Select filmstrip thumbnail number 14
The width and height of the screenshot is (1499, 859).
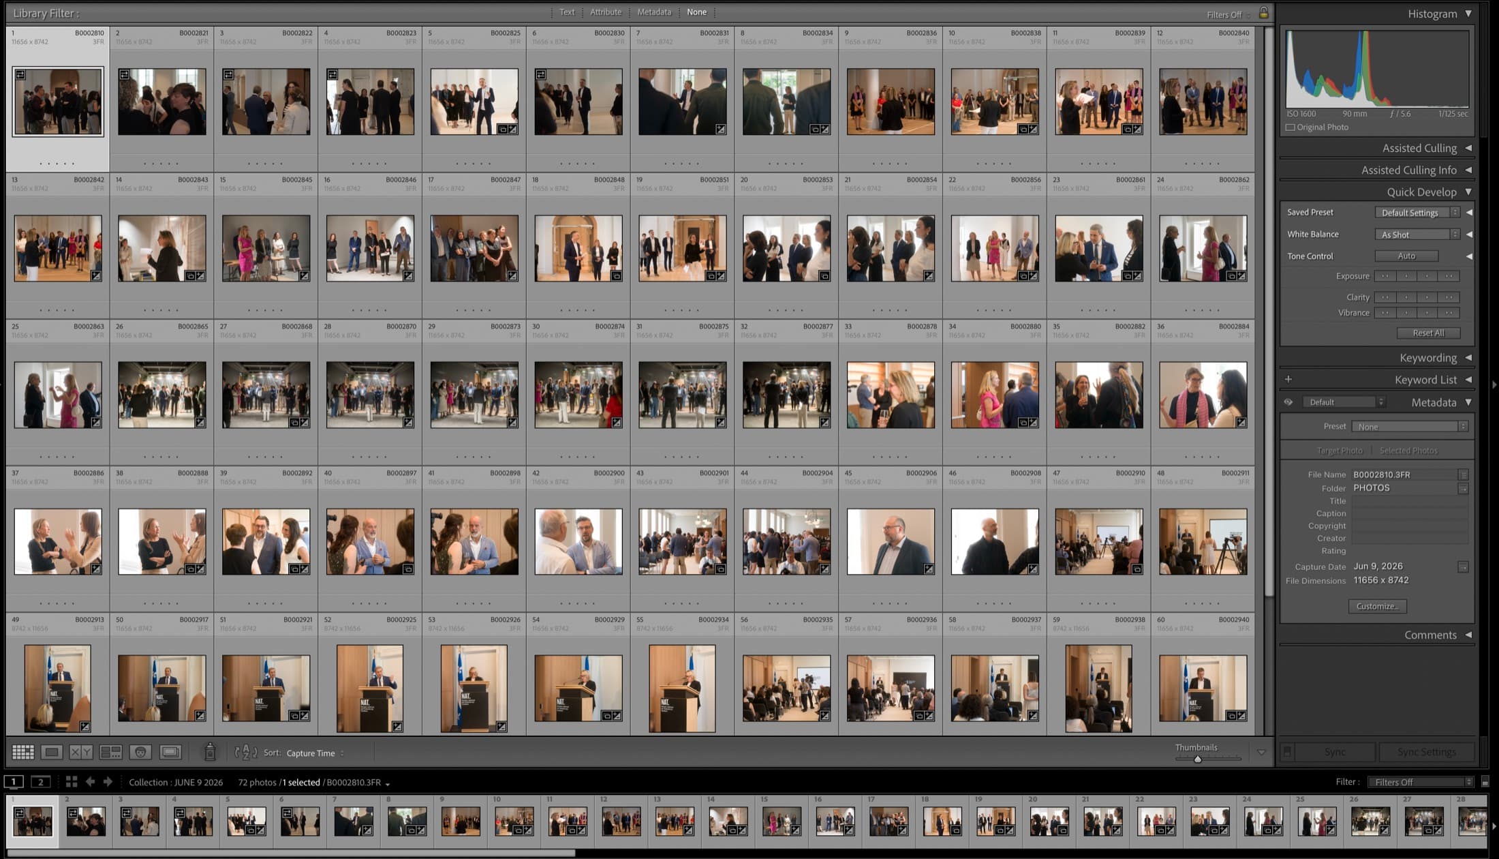pyautogui.click(x=728, y=822)
